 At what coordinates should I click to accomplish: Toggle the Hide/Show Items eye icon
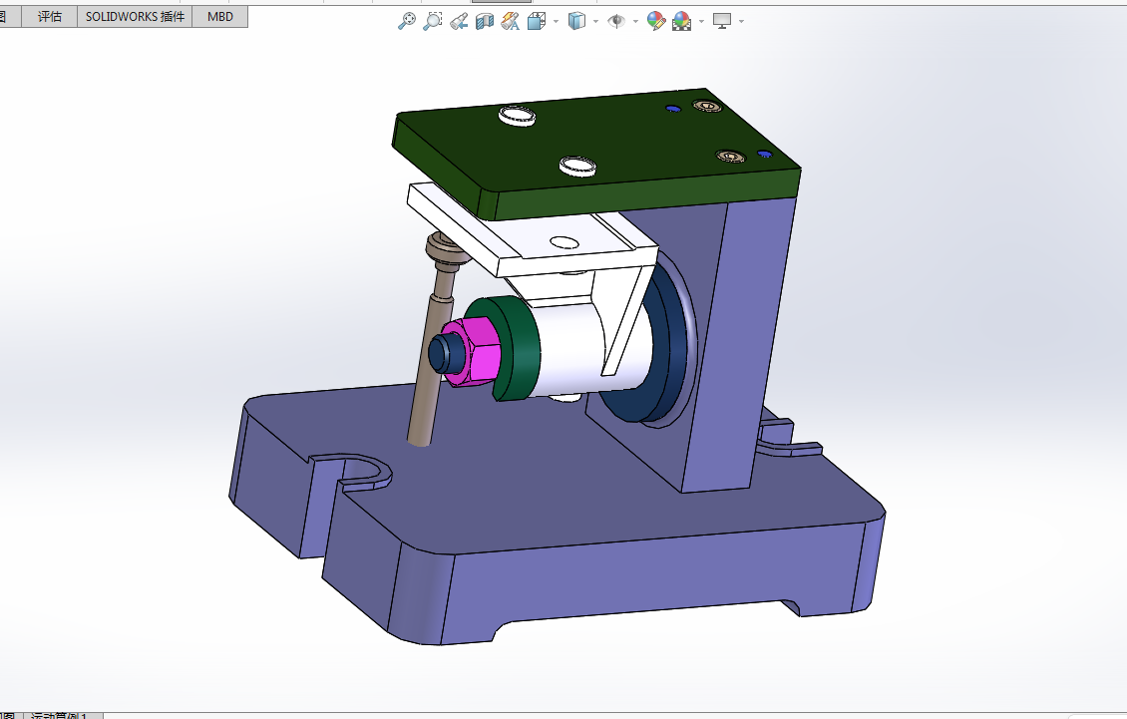616,21
